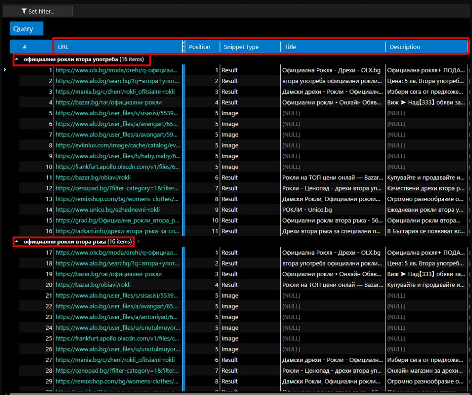Click the Snippet Type column header
472x395 pixels.
pyautogui.click(x=250, y=47)
